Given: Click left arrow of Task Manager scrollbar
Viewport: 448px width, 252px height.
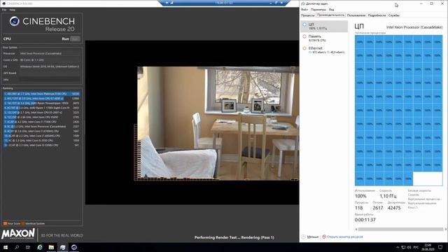Looking at the screenshot, I should pyautogui.click(x=356, y=229).
